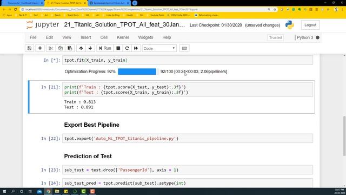
Task: Switch to the first browser tab
Action: [23, 3]
